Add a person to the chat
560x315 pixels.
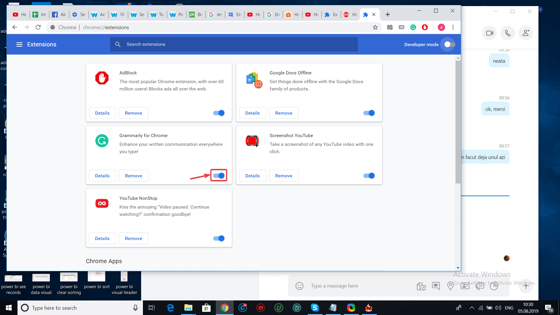coord(526,33)
